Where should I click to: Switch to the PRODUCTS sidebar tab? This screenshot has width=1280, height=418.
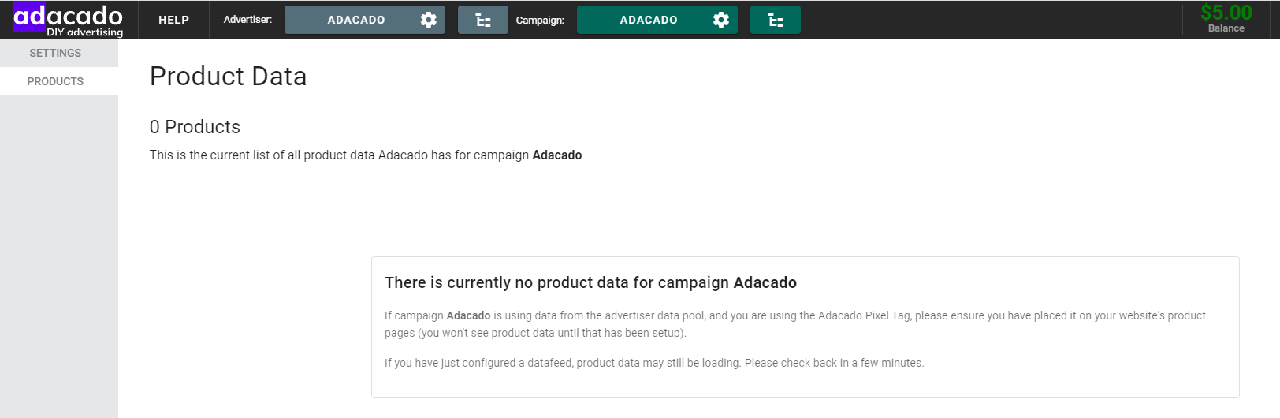[x=55, y=81]
